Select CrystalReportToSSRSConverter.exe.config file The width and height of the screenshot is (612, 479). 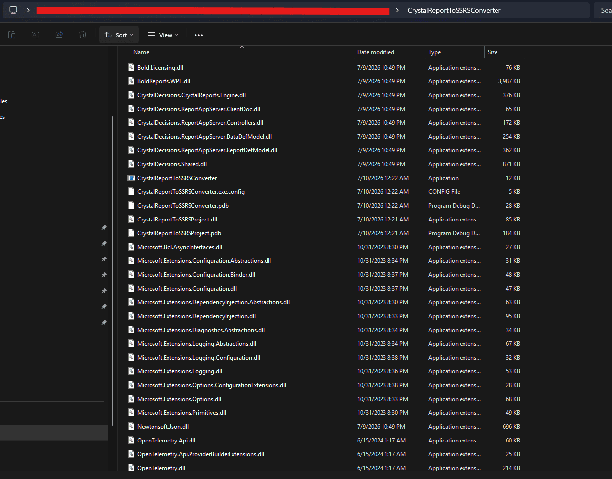pos(191,192)
